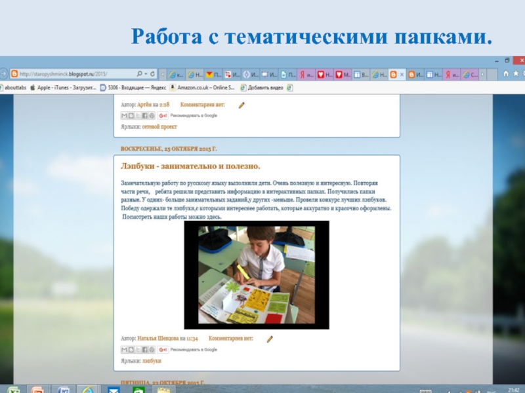Click BlogThis icon under Артём's post

pos(131,116)
